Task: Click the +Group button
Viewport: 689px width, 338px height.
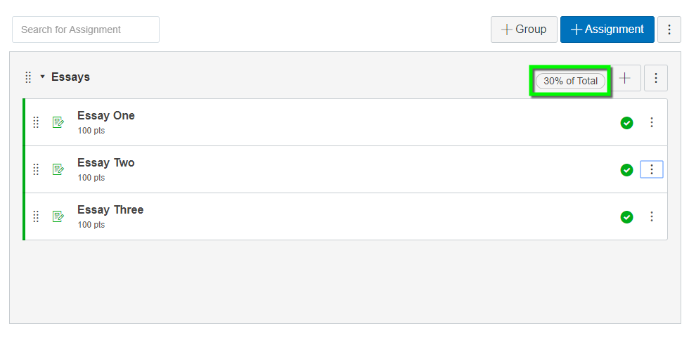Action: coord(524,30)
